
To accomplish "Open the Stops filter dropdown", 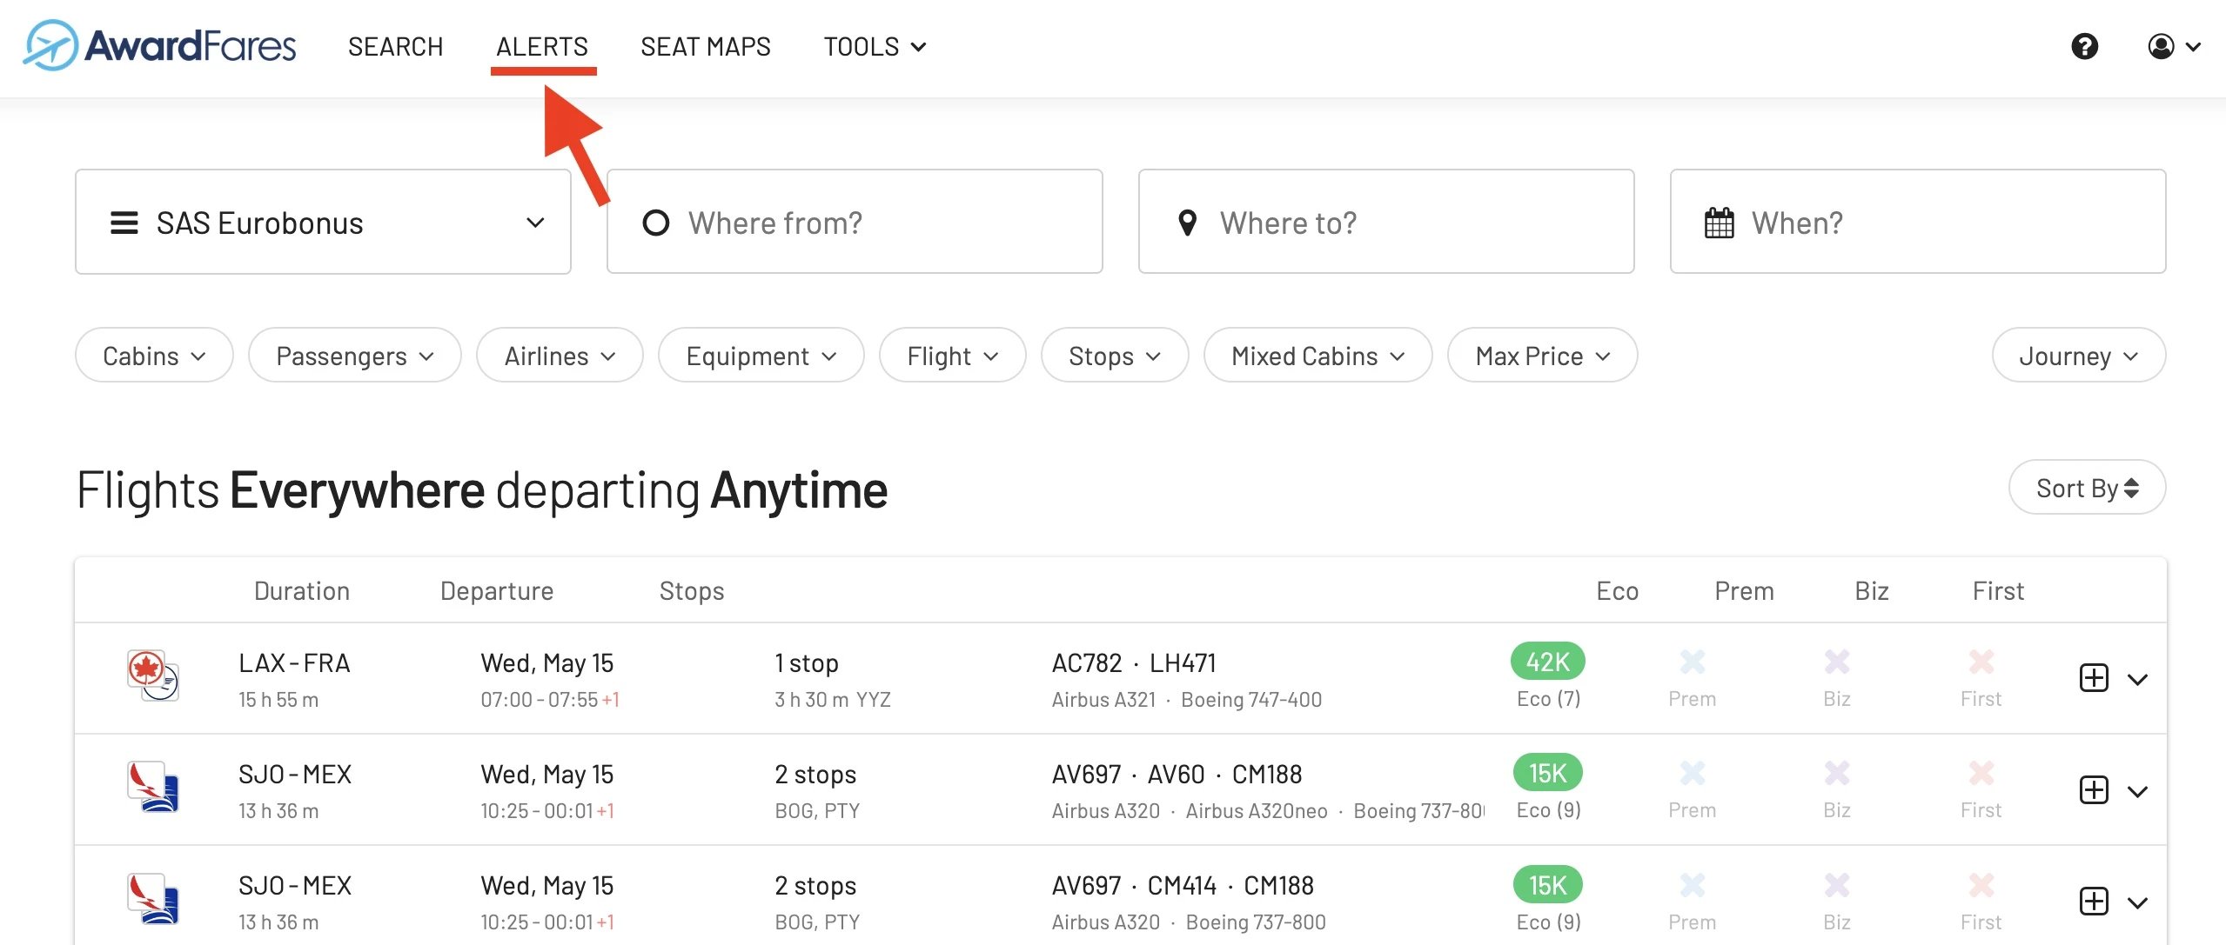I will 1115,355.
